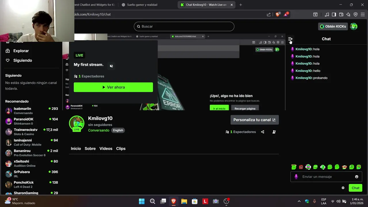The height and width of the screenshot is (207, 368).
Task: Open recommended channel PonchoKick
Action: click(32, 185)
